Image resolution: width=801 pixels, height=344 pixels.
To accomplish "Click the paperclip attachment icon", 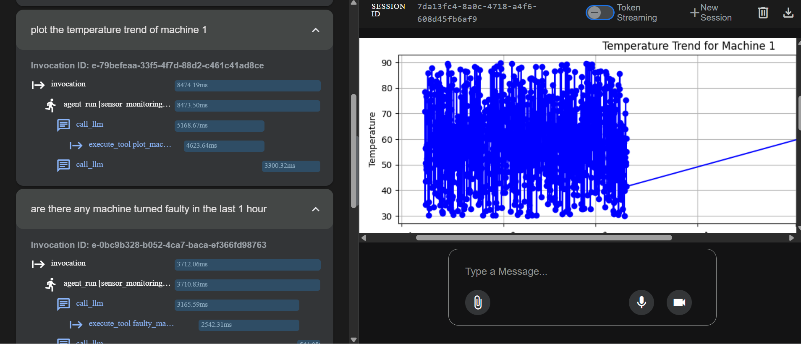I will point(478,302).
